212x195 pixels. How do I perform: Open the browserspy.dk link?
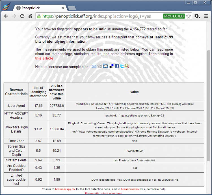click(x=65, y=189)
